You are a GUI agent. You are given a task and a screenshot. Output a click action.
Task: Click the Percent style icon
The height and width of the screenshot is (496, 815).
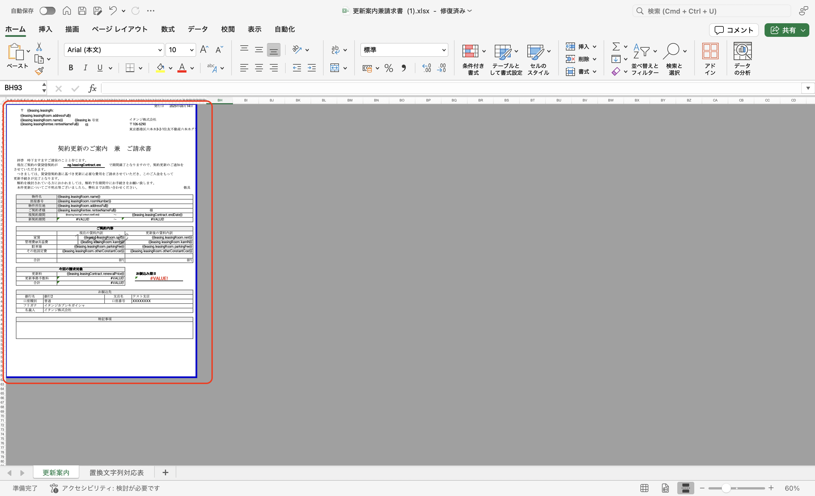(x=389, y=68)
